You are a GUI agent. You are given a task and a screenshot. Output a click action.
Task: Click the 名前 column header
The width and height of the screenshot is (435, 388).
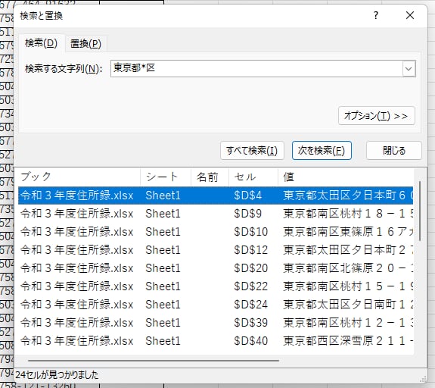pyautogui.click(x=210, y=177)
